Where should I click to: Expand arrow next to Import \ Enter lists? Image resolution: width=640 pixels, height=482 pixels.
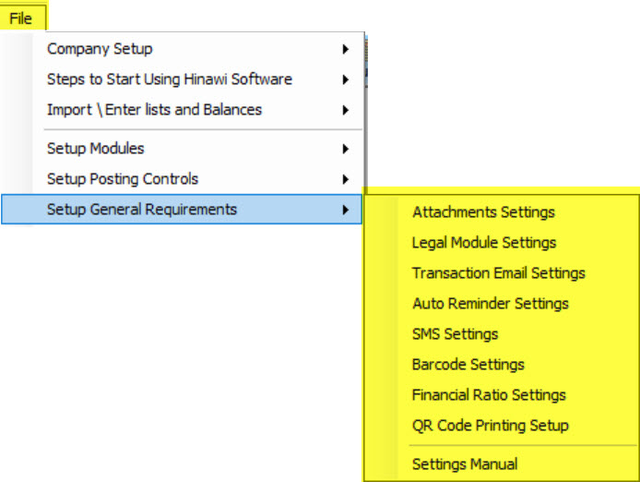(346, 110)
